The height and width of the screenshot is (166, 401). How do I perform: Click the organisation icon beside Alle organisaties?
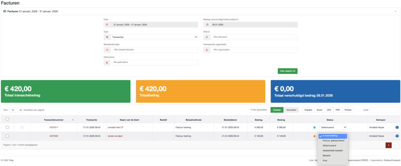(x=207, y=50)
